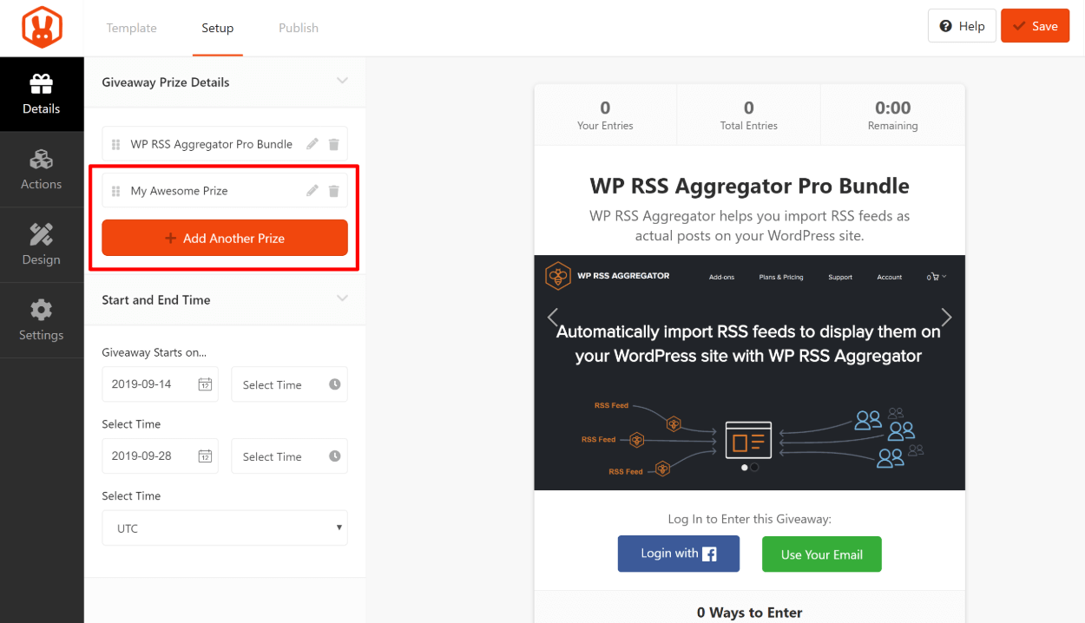
Task: Switch to the Publish tab
Action: click(299, 28)
